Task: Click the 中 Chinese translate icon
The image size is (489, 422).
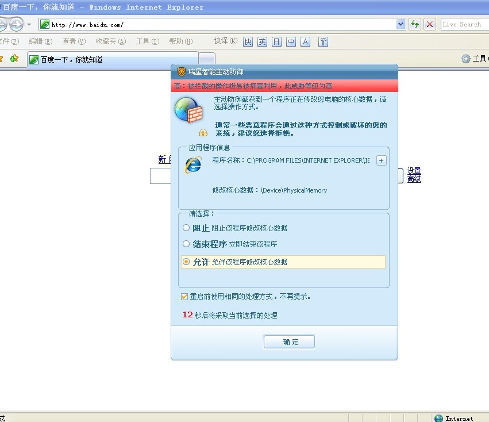Action: click(x=291, y=41)
